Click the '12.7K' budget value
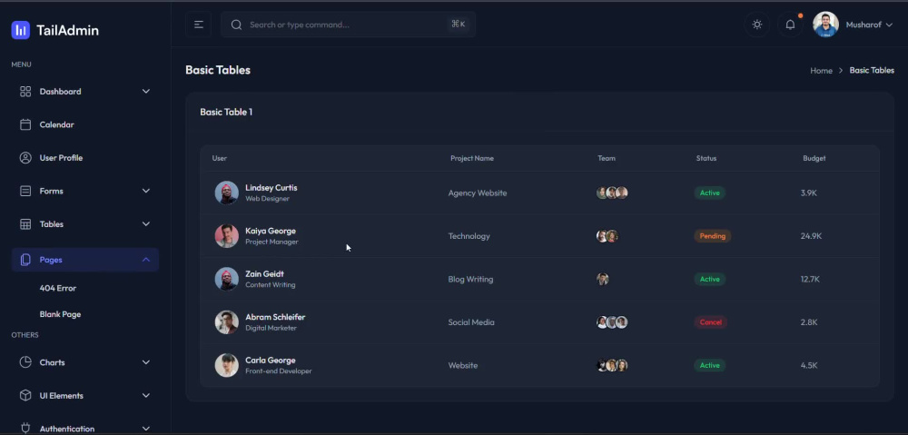This screenshot has height=435, width=908. [x=810, y=279]
